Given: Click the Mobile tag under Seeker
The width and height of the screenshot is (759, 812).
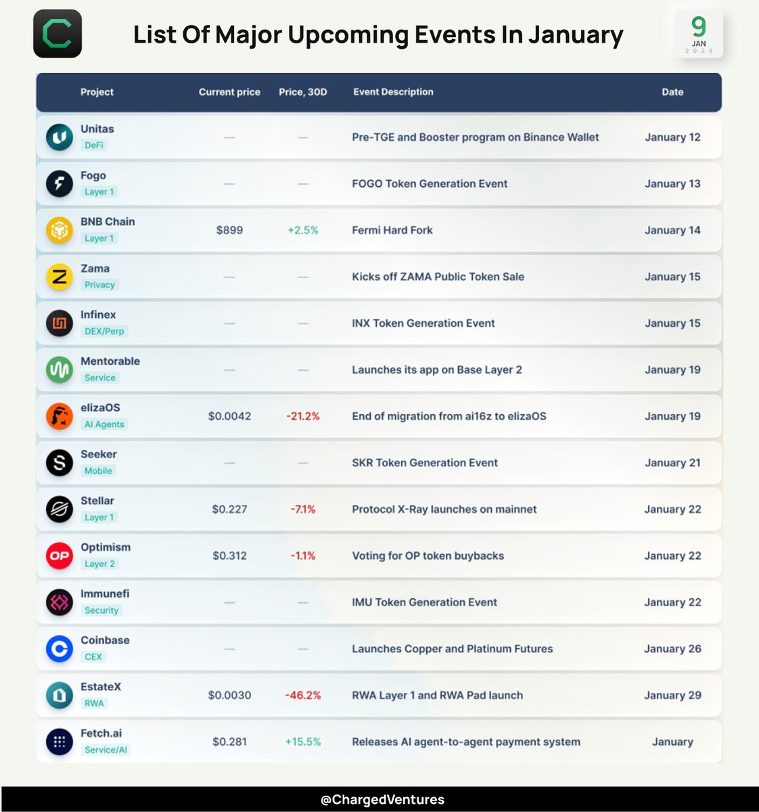Looking at the screenshot, I should pos(98,471).
